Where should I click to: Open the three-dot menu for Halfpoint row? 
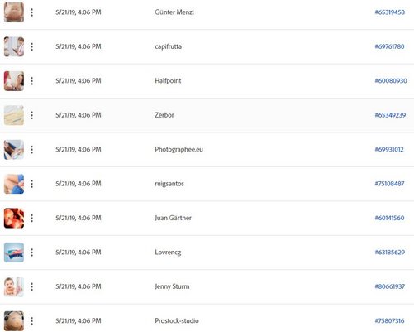point(32,81)
